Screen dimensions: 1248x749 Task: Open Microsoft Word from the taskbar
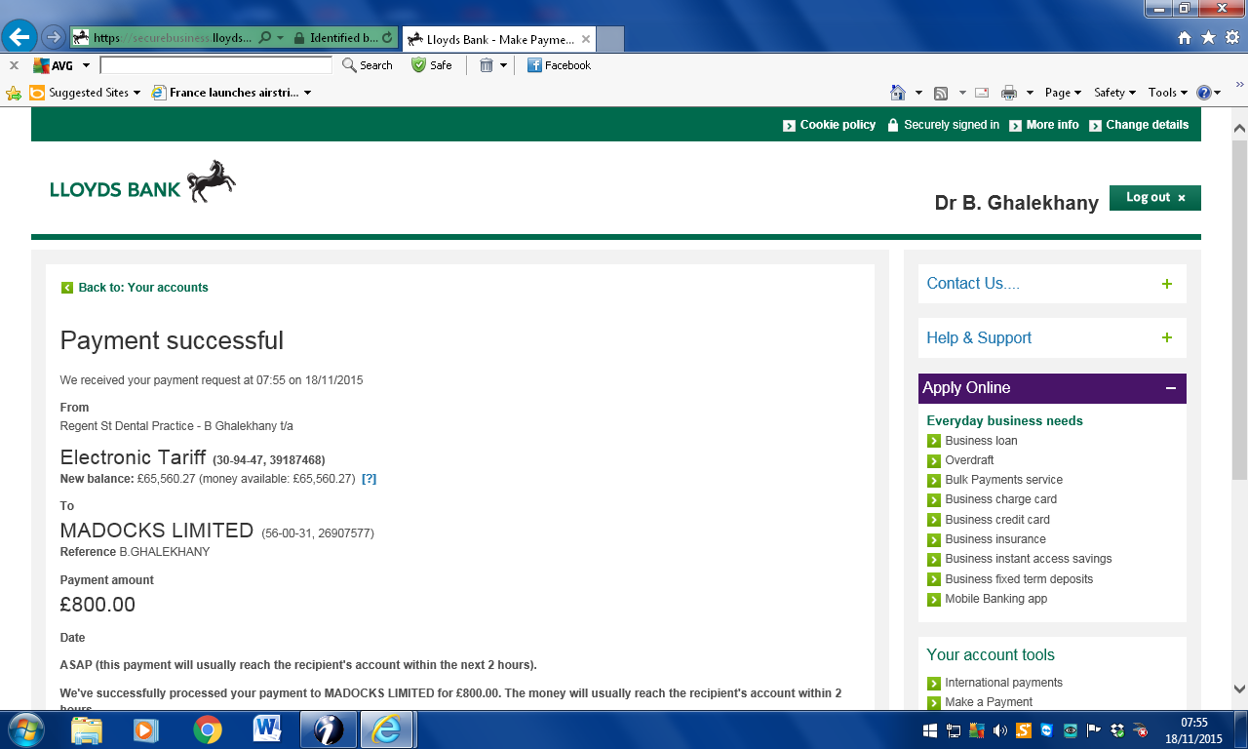(266, 729)
